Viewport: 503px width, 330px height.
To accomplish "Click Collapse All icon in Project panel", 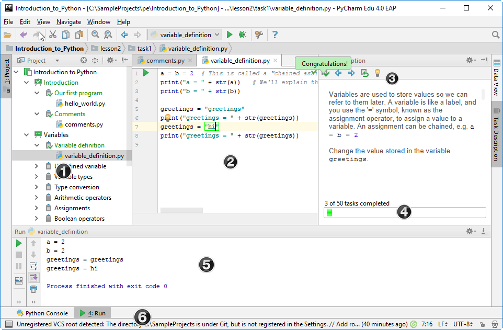I will (x=95, y=60).
